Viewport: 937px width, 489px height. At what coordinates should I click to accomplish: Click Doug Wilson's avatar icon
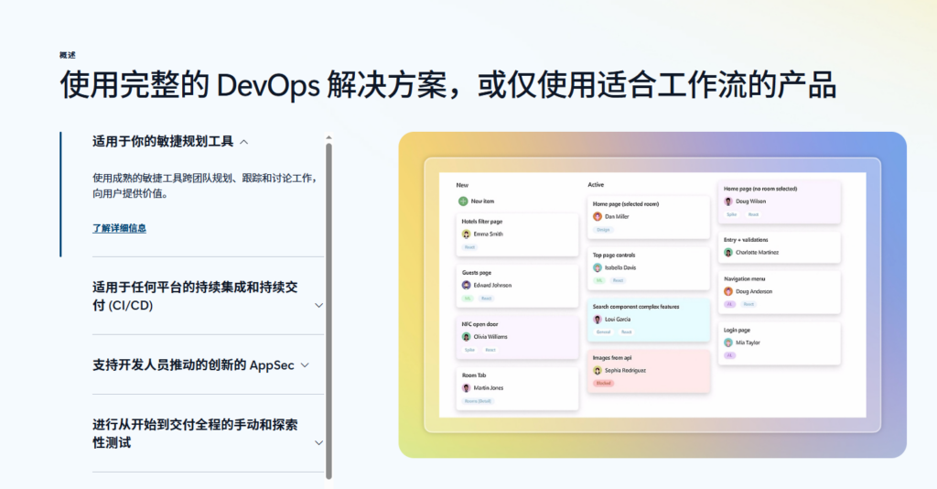pyautogui.click(x=727, y=201)
